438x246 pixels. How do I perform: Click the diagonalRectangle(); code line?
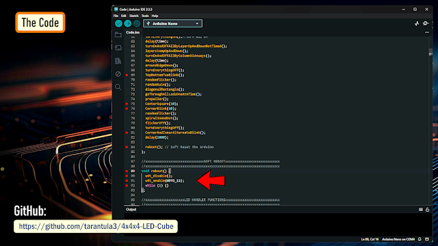164,90
